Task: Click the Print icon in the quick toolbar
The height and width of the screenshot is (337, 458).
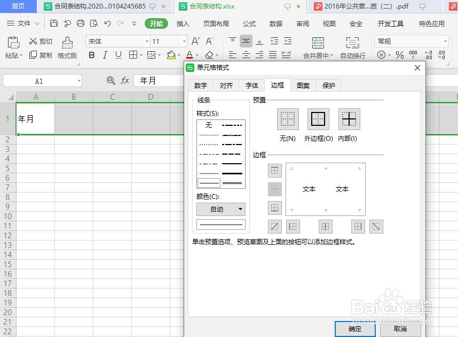Action: tap(81, 23)
